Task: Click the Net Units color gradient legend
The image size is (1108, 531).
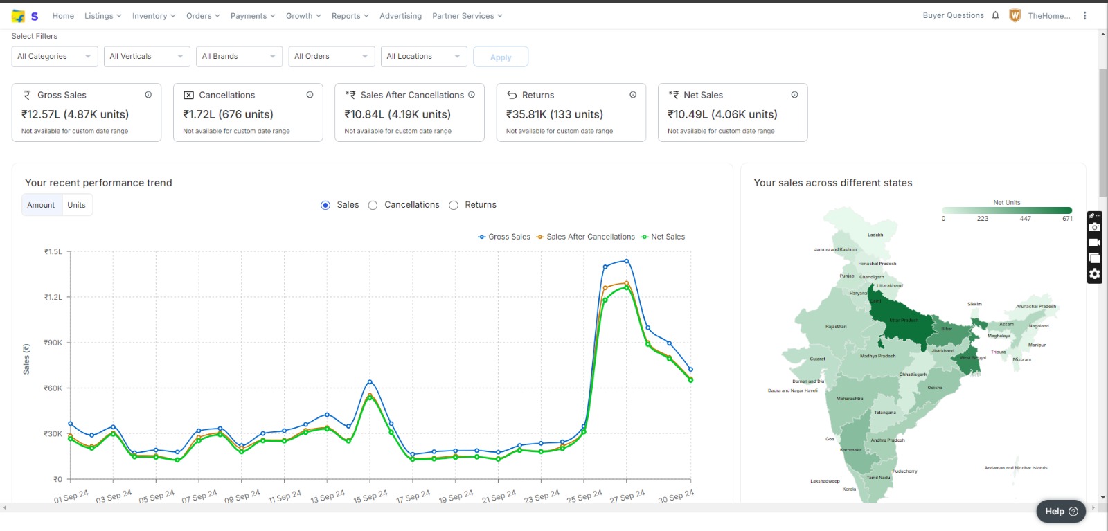Action: [1007, 210]
